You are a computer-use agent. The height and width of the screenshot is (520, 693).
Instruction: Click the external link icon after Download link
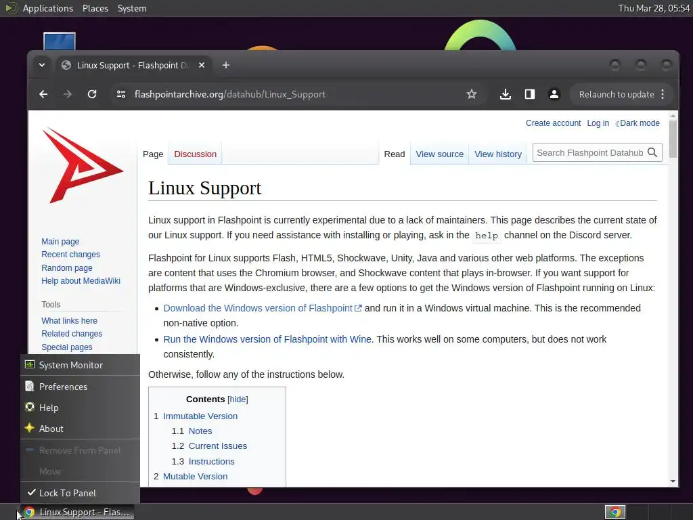coord(358,308)
